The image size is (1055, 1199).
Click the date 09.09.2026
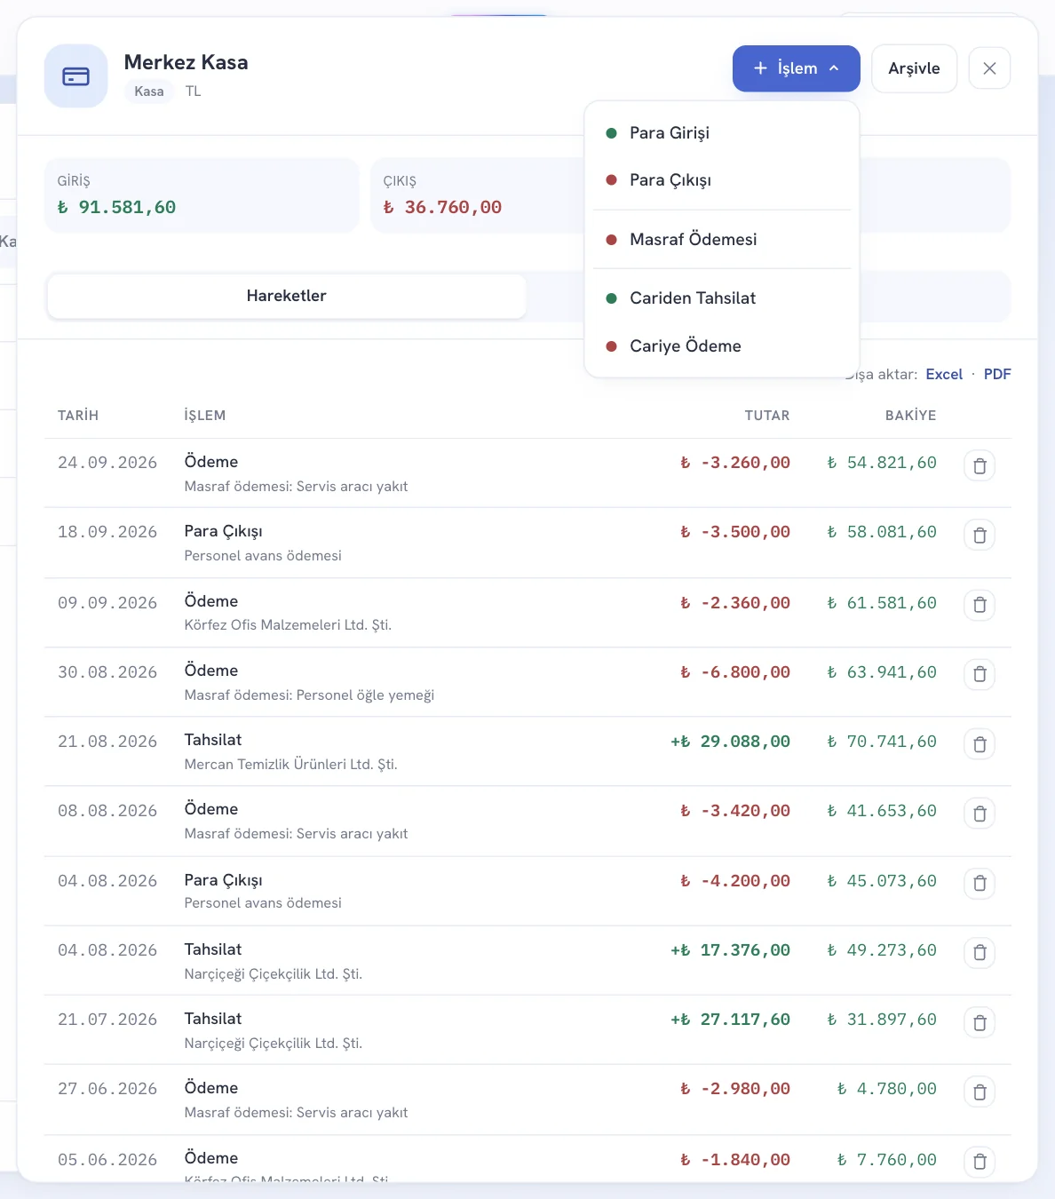pyautogui.click(x=107, y=603)
